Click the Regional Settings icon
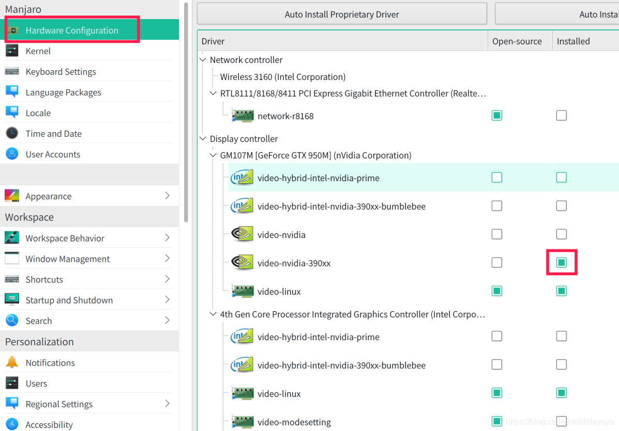The image size is (619, 431). (12, 404)
